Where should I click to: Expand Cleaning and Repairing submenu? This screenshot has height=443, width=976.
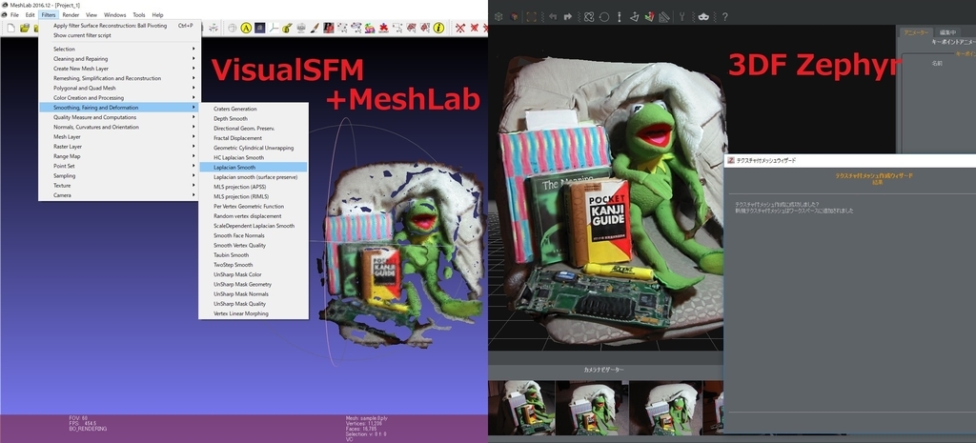(117, 58)
